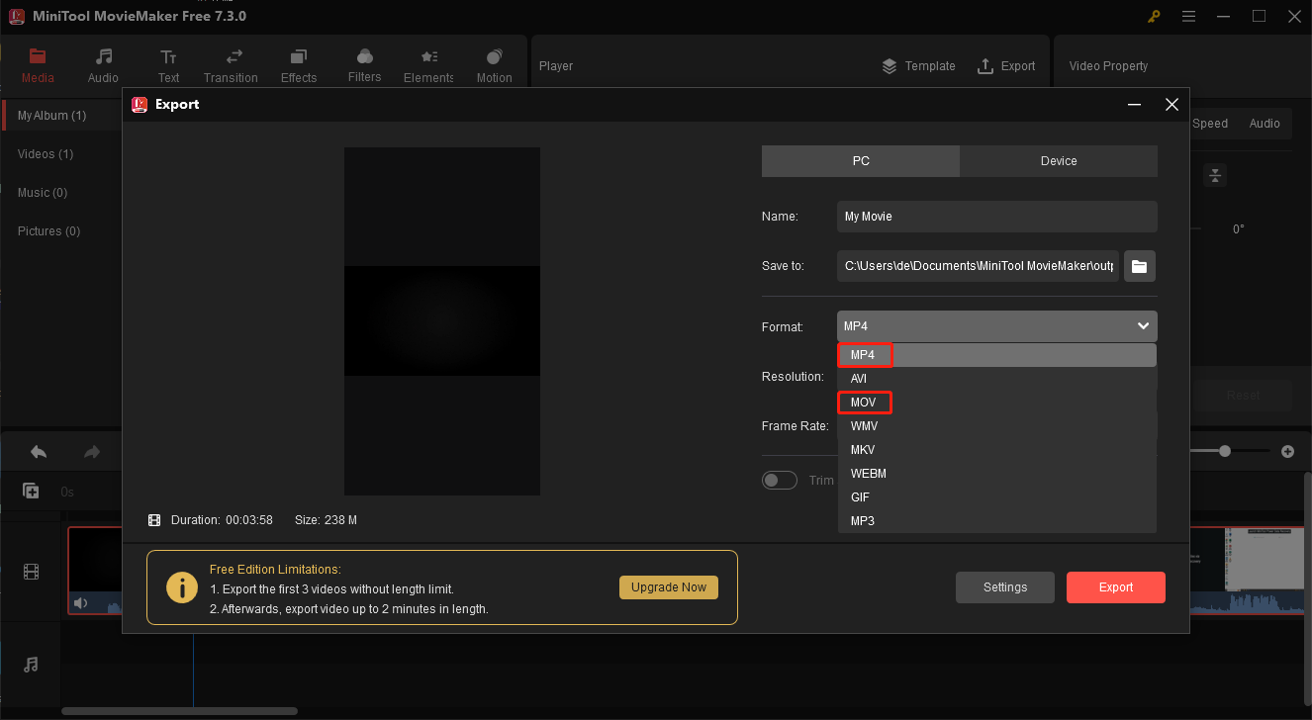This screenshot has height=720, width=1312.
Task: Click the horizontal timeline scrollbar
Action: [179, 710]
